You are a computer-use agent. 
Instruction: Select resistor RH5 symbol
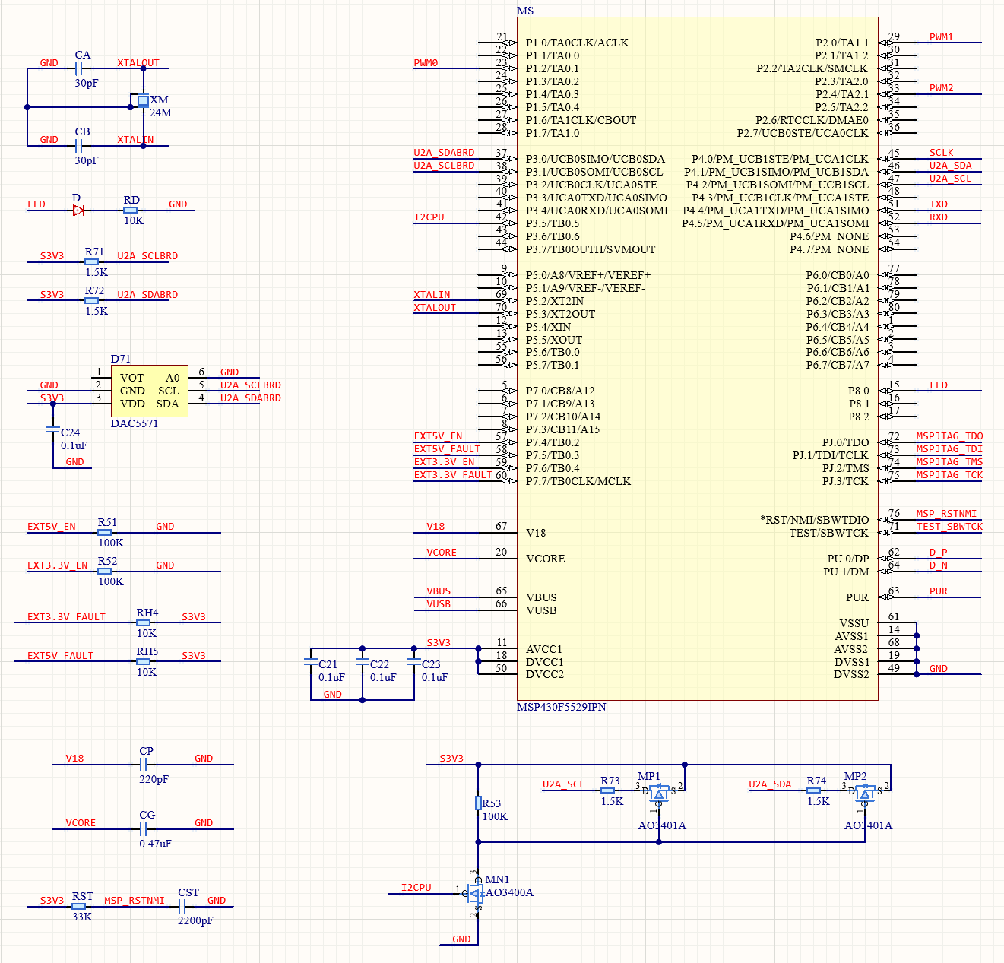click(x=144, y=662)
